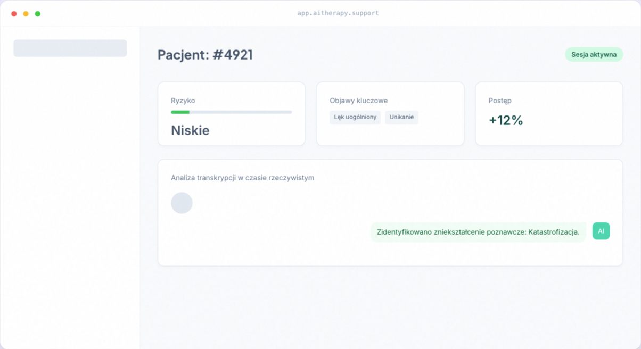The height and width of the screenshot is (349, 641).
Task: Toggle the Lęk uogólniony symptom tag
Action: pyautogui.click(x=355, y=117)
